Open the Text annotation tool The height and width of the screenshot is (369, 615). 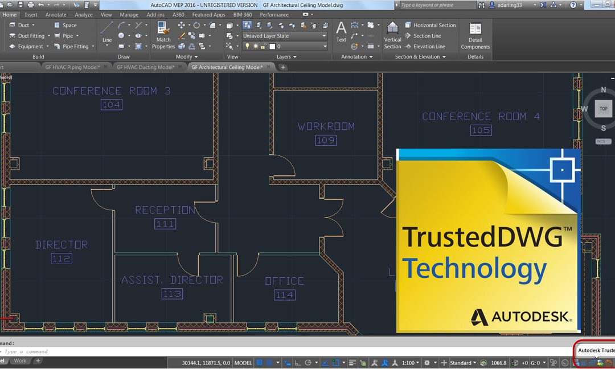coord(341,32)
